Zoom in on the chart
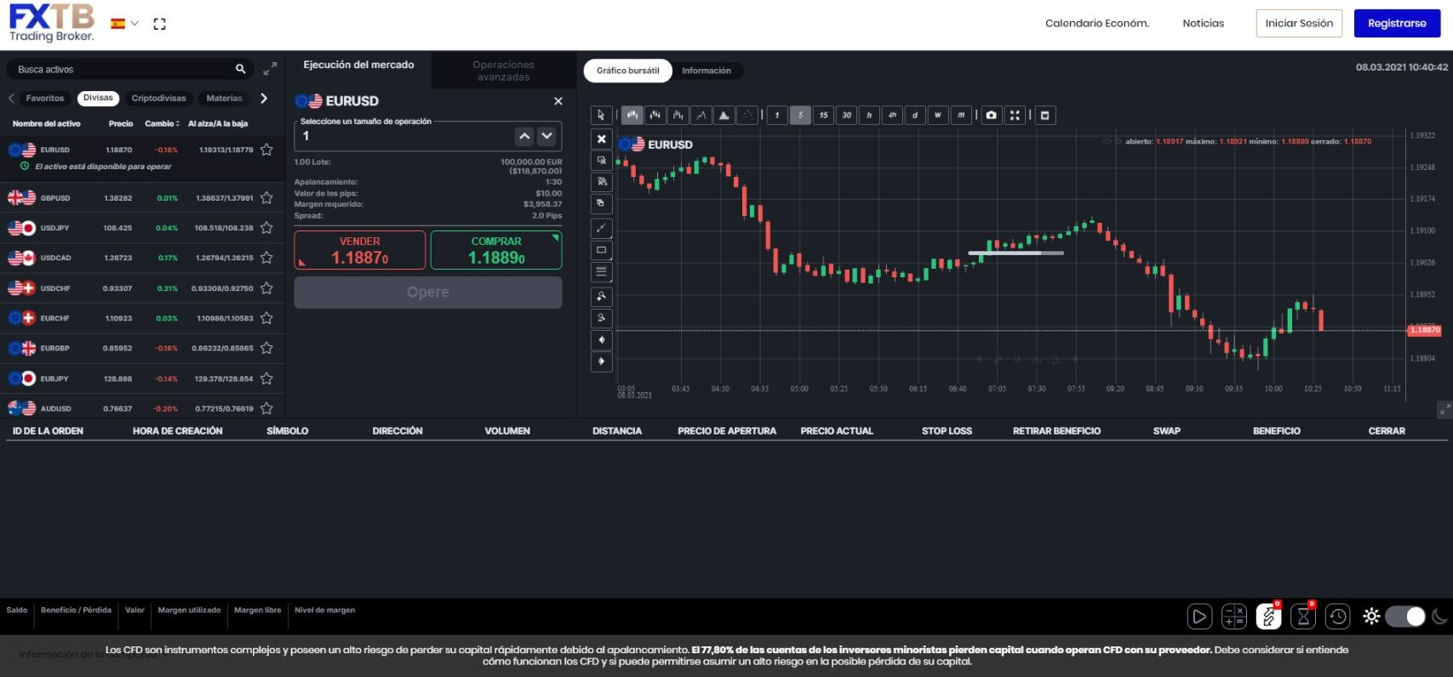1453x677 pixels. point(601,296)
